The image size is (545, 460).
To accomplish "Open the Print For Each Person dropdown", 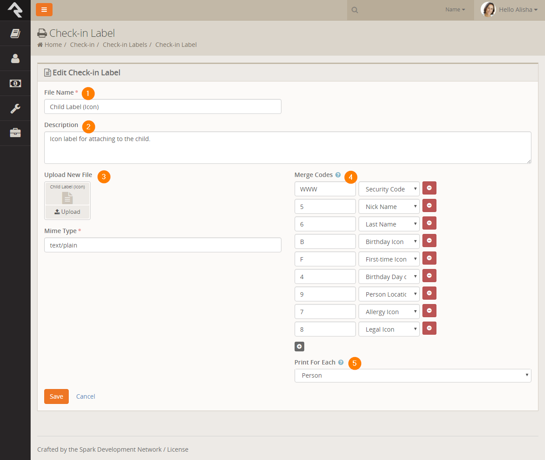I will [x=412, y=375].
